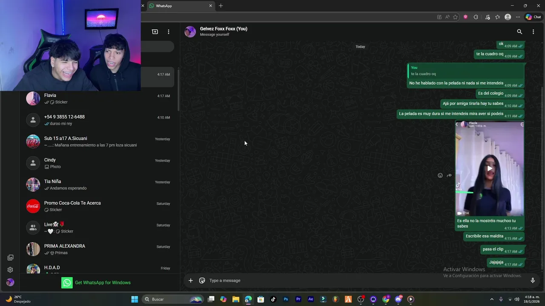Select message 'Es del colegio'
The width and height of the screenshot is (545, 306).
(500, 94)
